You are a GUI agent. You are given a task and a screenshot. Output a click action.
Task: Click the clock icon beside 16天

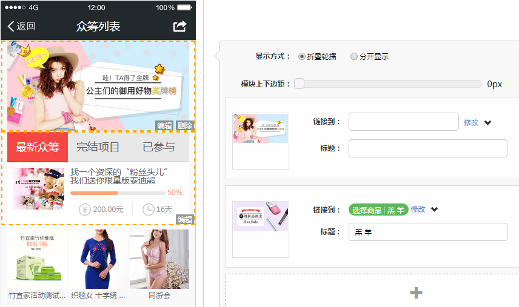(148, 209)
